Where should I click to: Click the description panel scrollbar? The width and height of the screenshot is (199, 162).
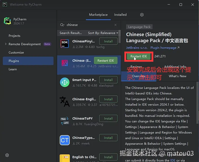coord(197,103)
